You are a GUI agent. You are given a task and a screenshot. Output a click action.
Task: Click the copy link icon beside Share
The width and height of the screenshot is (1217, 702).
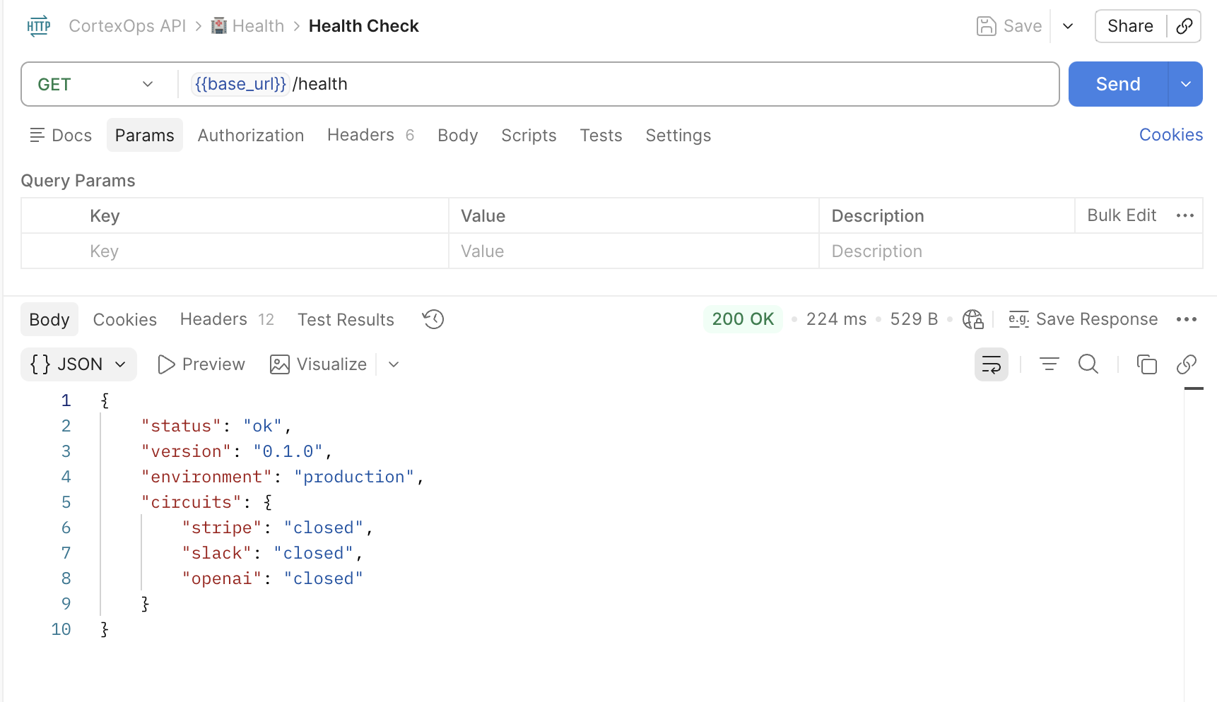[1184, 26]
